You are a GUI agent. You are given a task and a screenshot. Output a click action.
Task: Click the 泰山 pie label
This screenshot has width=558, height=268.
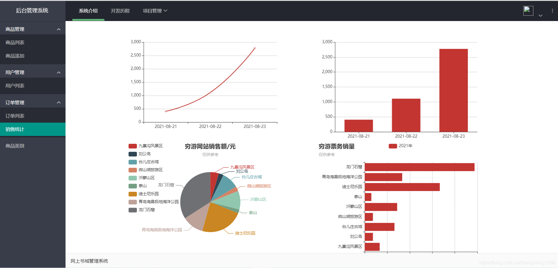coord(253,213)
